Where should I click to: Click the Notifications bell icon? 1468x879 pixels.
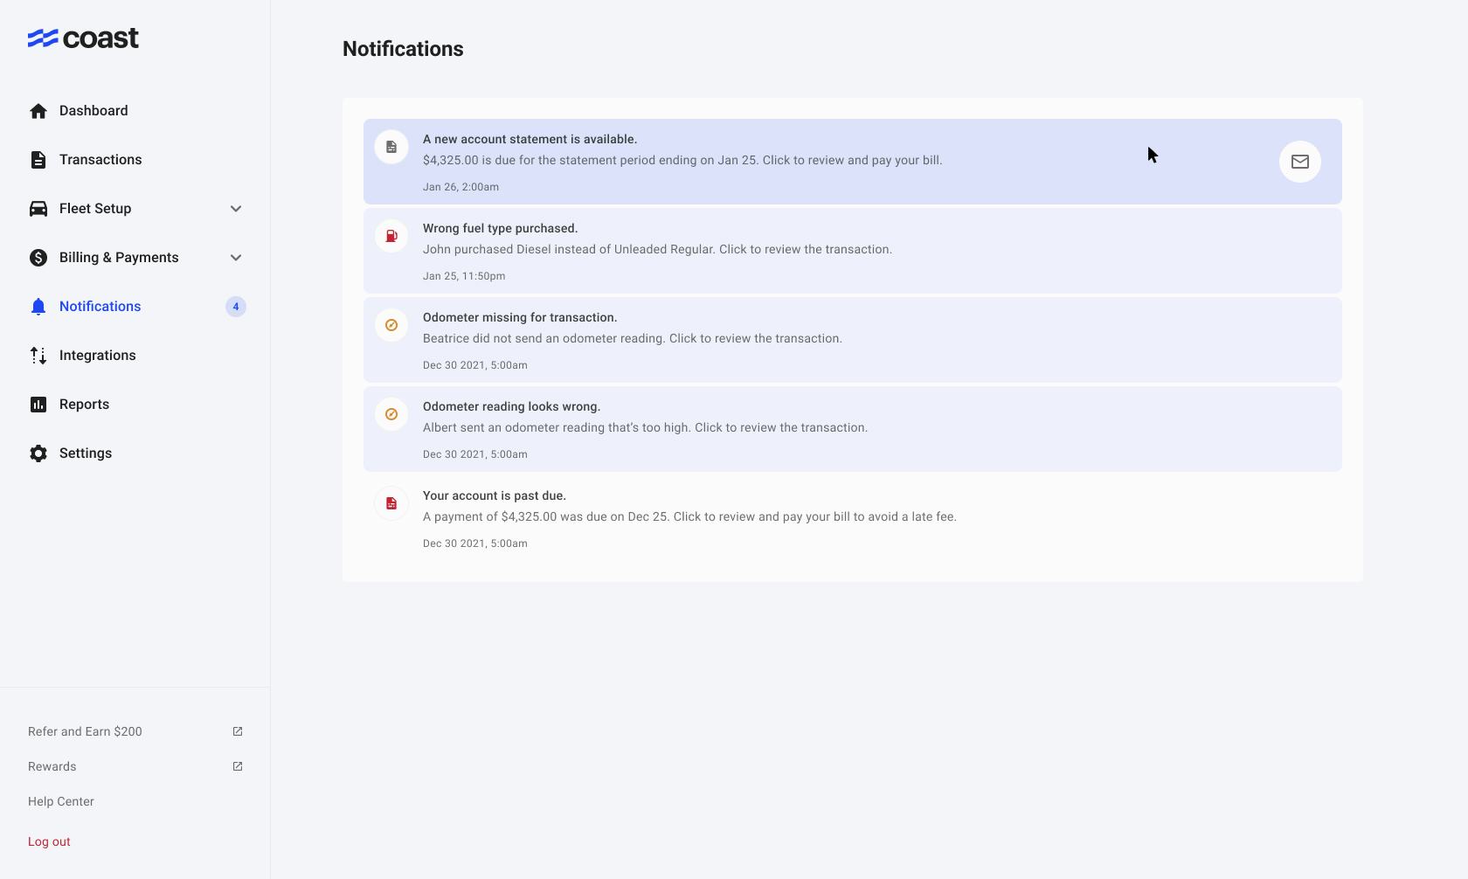click(x=38, y=306)
